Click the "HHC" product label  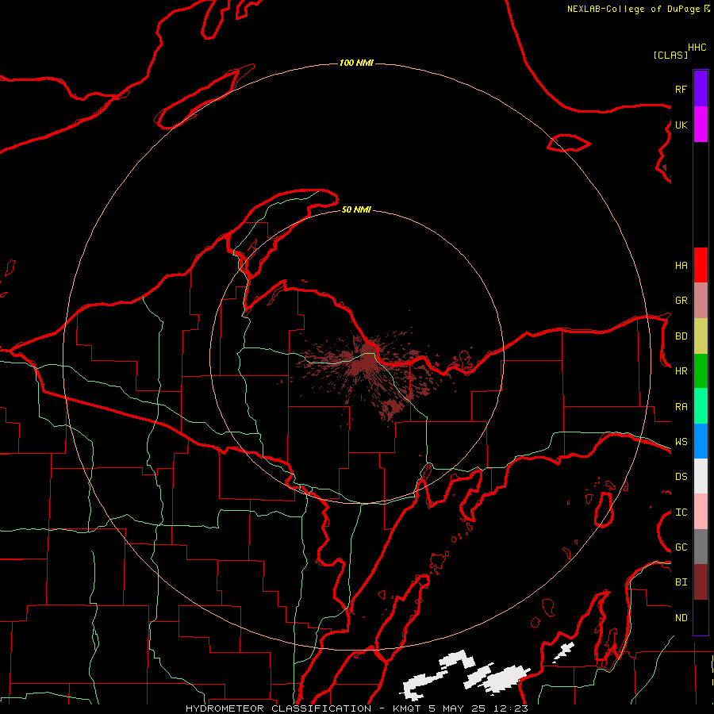click(x=697, y=48)
